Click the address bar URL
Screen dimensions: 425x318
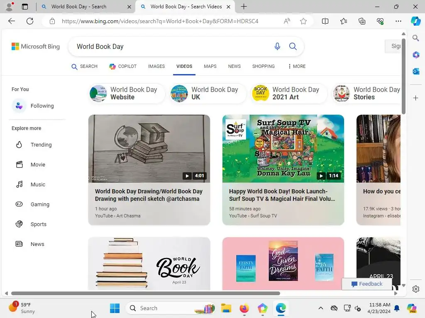tap(160, 21)
